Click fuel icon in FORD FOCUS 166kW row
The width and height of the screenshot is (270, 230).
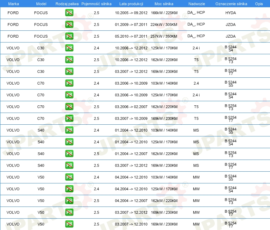coord(69,13)
